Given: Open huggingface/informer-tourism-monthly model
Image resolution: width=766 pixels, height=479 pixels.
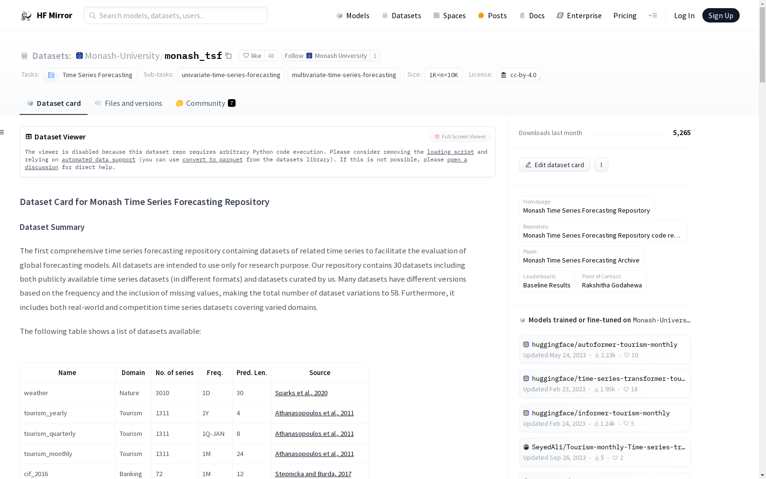Looking at the screenshot, I should (605, 418).
